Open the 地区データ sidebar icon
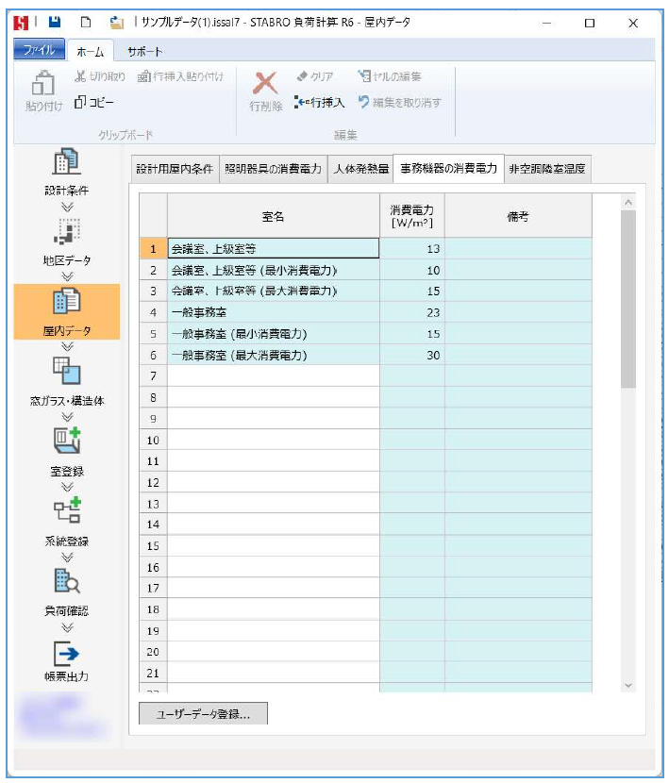The height and width of the screenshot is (783, 669). coord(66,231)
